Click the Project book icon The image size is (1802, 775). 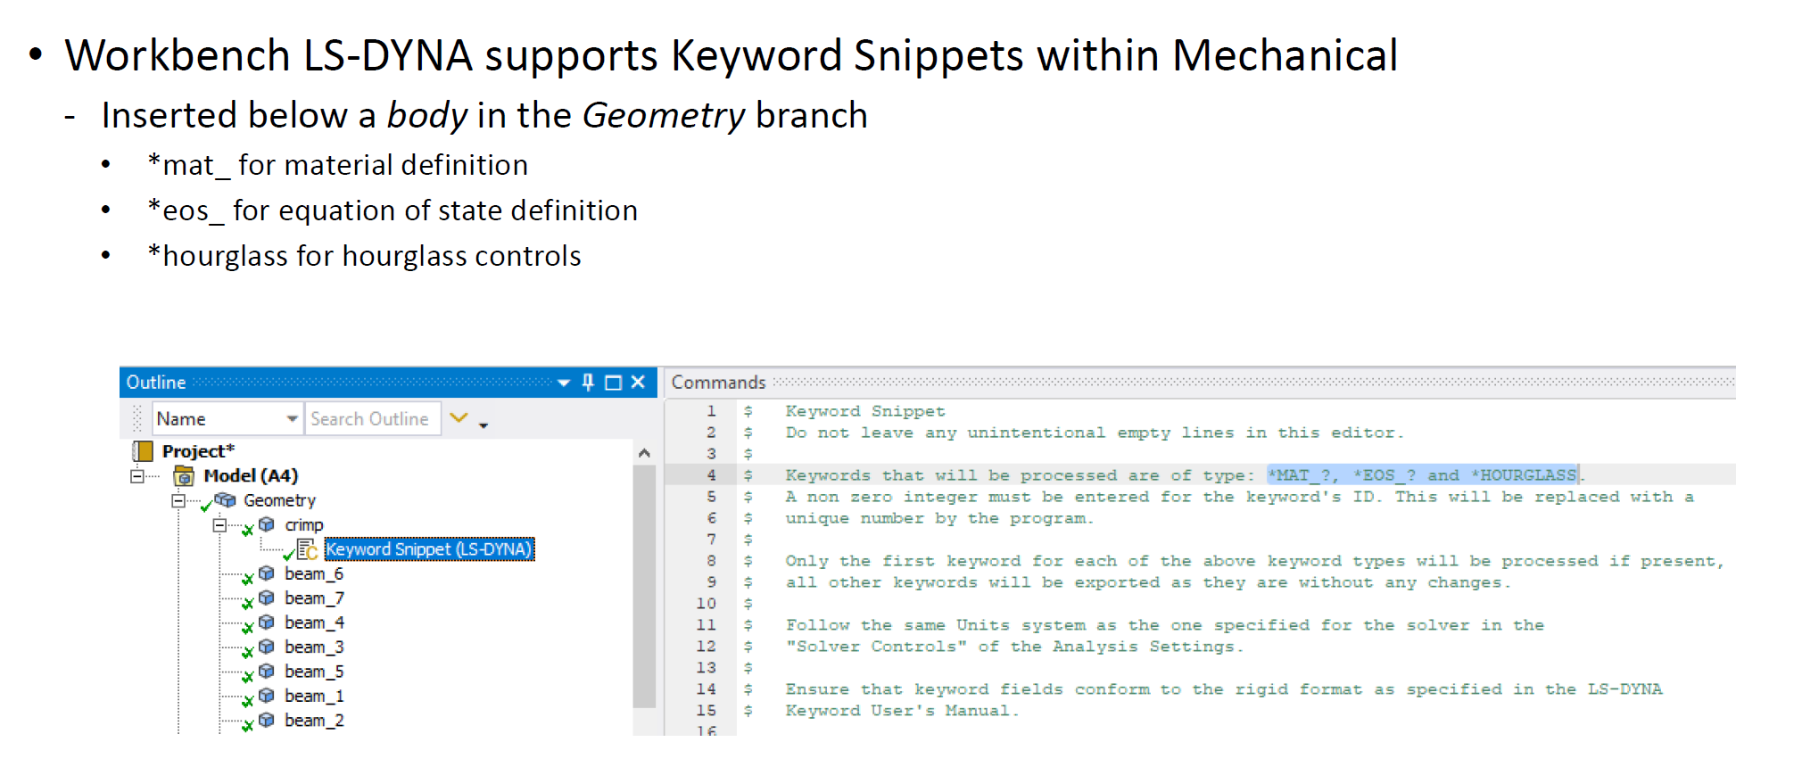pyautogui.click(x=143, y=451)
